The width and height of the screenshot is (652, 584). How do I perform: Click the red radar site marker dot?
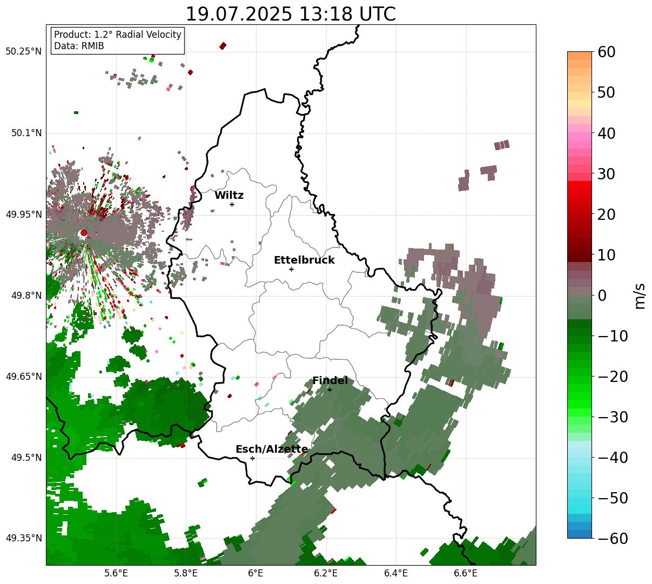[x=84, y=232]
